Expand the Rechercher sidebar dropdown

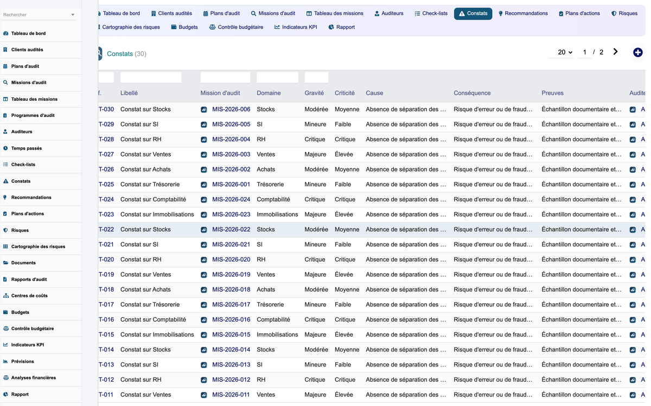pos(73,15)
